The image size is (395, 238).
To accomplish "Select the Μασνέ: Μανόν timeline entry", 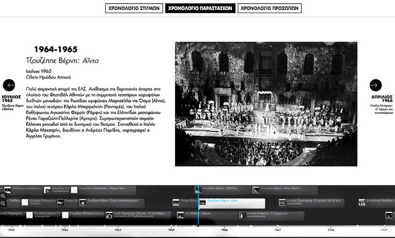I will click(206, 215).
